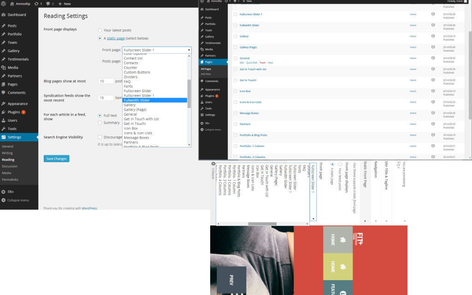
Task: Go to Permalinks in the Settings submenu
Action: tap(10, 180)
